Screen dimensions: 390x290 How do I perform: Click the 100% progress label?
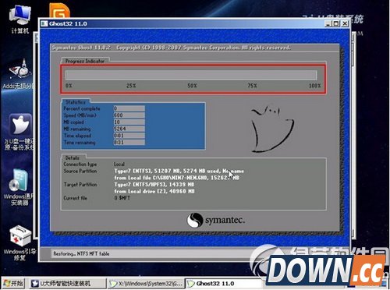314,86
